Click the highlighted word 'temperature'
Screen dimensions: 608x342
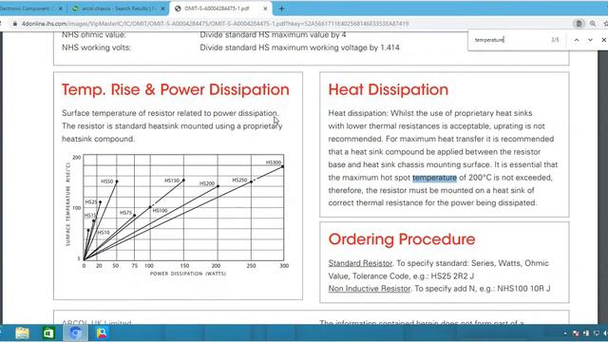coord(434,178)
